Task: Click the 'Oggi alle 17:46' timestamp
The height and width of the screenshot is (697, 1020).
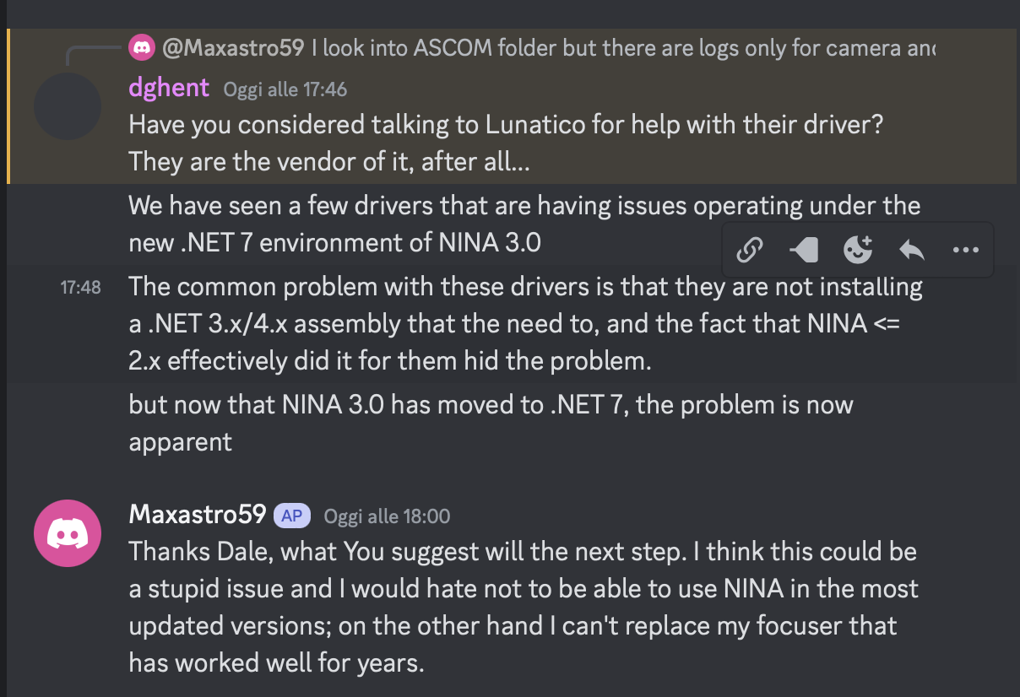Action: [285, 89]
